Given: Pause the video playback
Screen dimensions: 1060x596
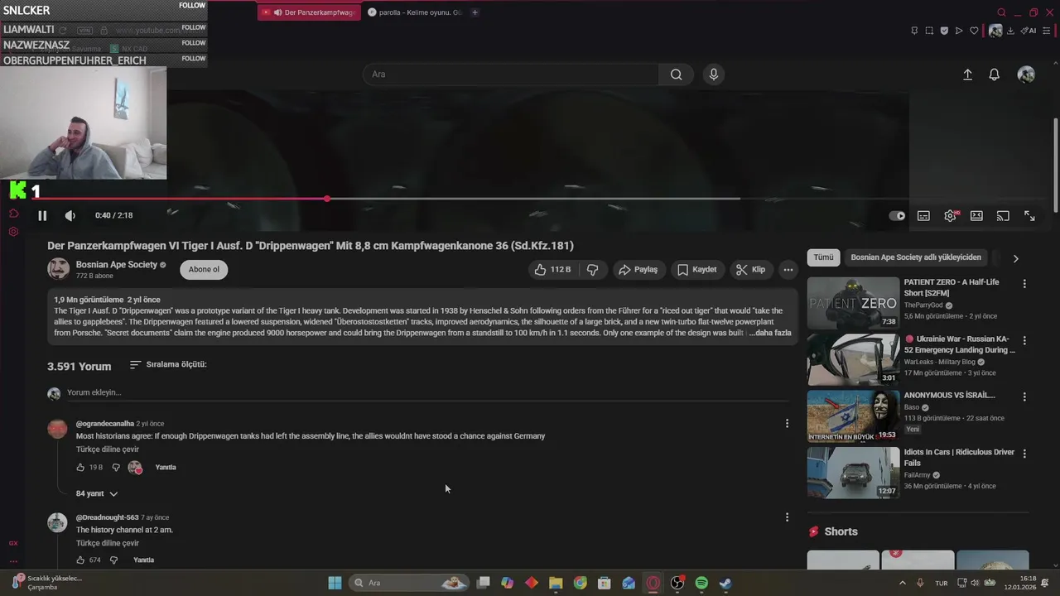Looking at the screenshot, I should point(42,215).
